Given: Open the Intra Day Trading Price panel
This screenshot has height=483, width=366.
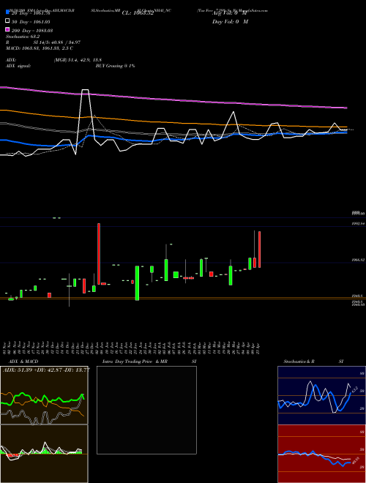Looking at the screenshot, I should point(146,410).
